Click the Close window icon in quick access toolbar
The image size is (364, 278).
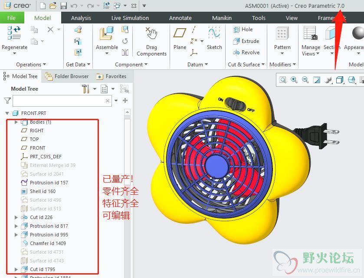pos(134,6)
